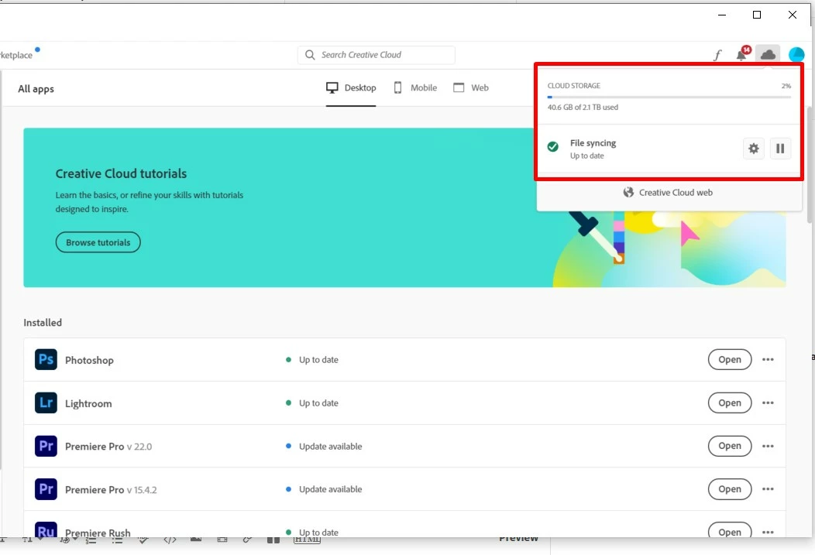Open the Creative Cloud web link

669,192
